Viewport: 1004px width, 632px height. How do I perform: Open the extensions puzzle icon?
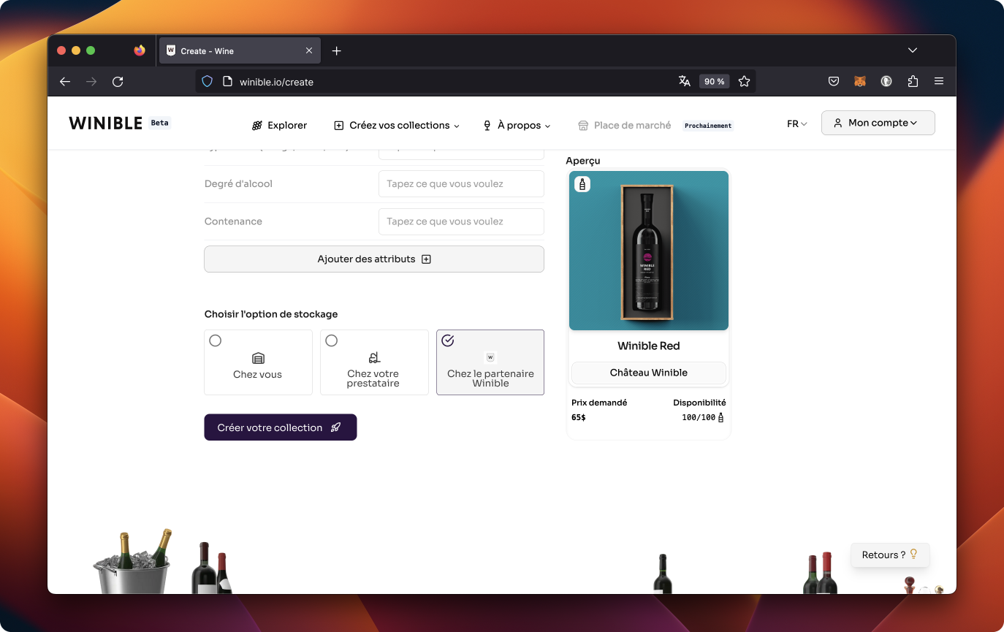tap(913, 82)
